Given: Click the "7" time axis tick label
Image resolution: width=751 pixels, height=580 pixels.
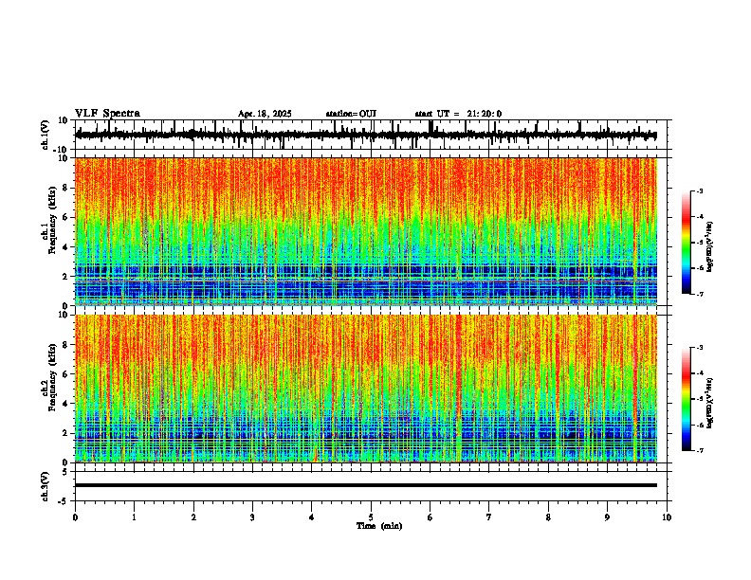Looking at the screenshot, I should pos(489,517).
